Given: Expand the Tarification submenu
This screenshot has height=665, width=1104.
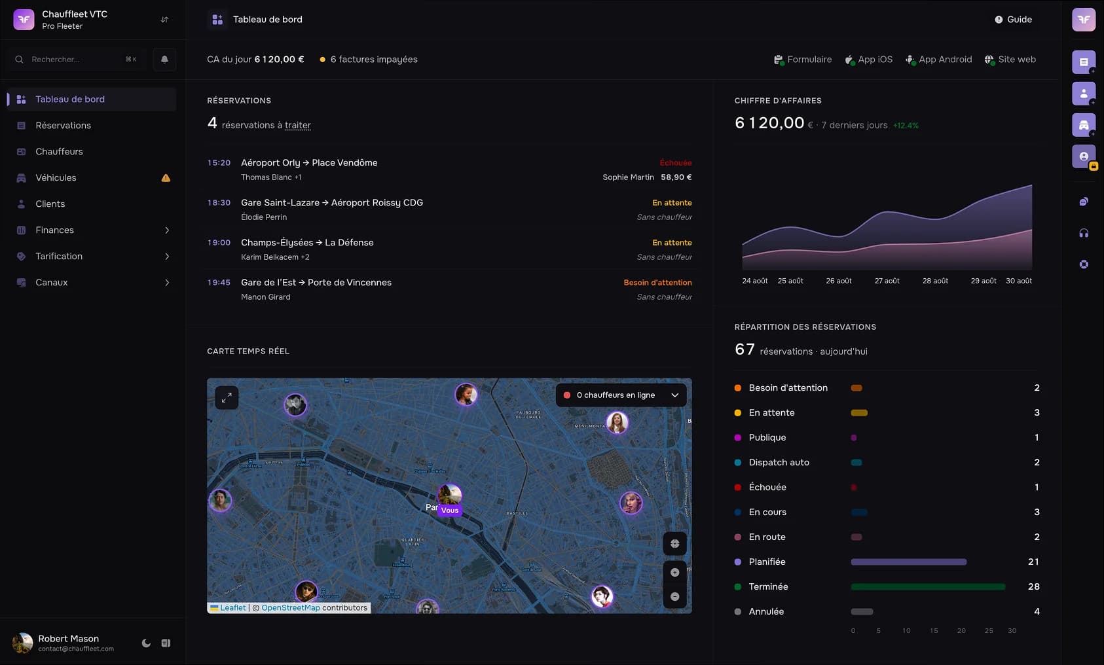Looking at the screenshot, I should click(x=92, y=256).
